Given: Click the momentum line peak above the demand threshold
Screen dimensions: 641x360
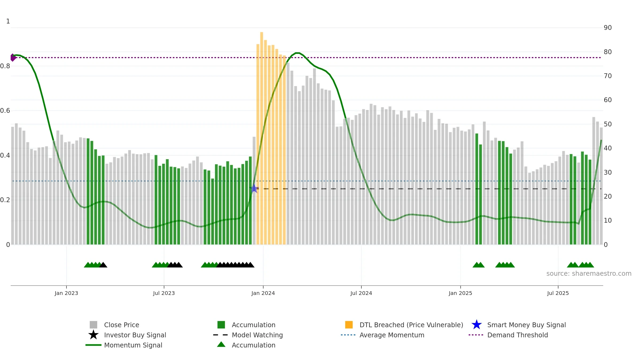Looking at the screenshot, I should click(x=297, y=53).
